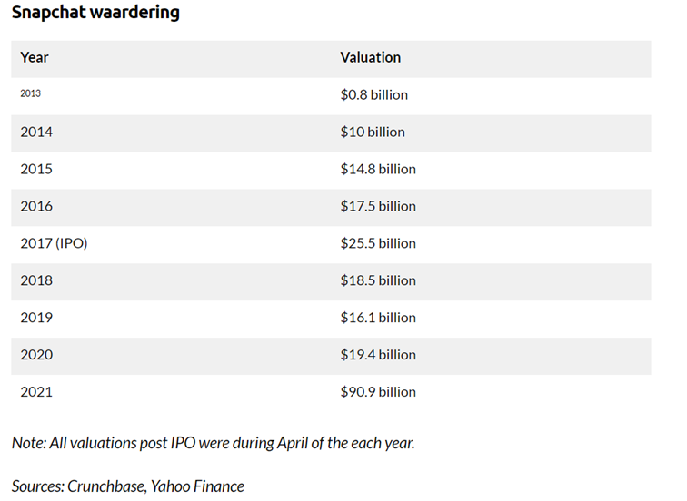Select the 2014 row year

click(36, 132)
